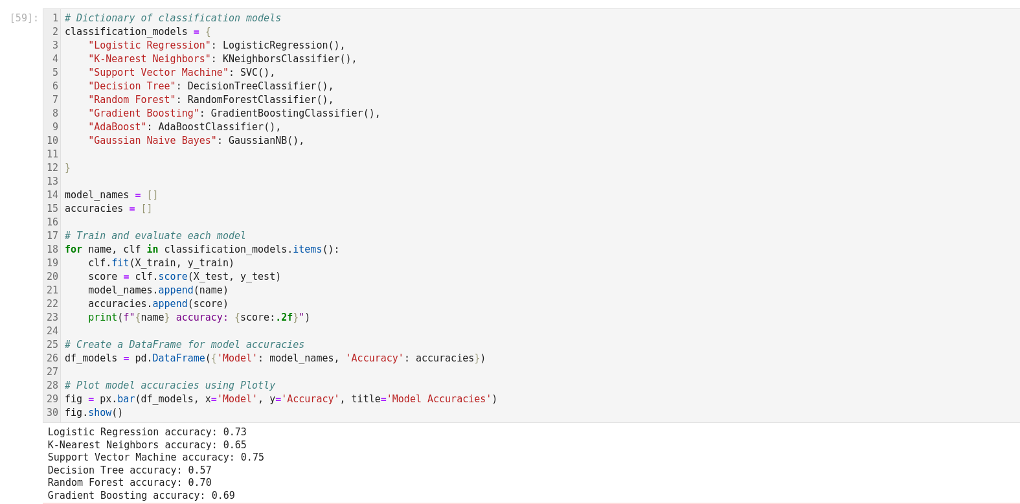Screen dimensions: 1020x504
Task: Click the px.bar plotting call
Action: coord(117,399)
